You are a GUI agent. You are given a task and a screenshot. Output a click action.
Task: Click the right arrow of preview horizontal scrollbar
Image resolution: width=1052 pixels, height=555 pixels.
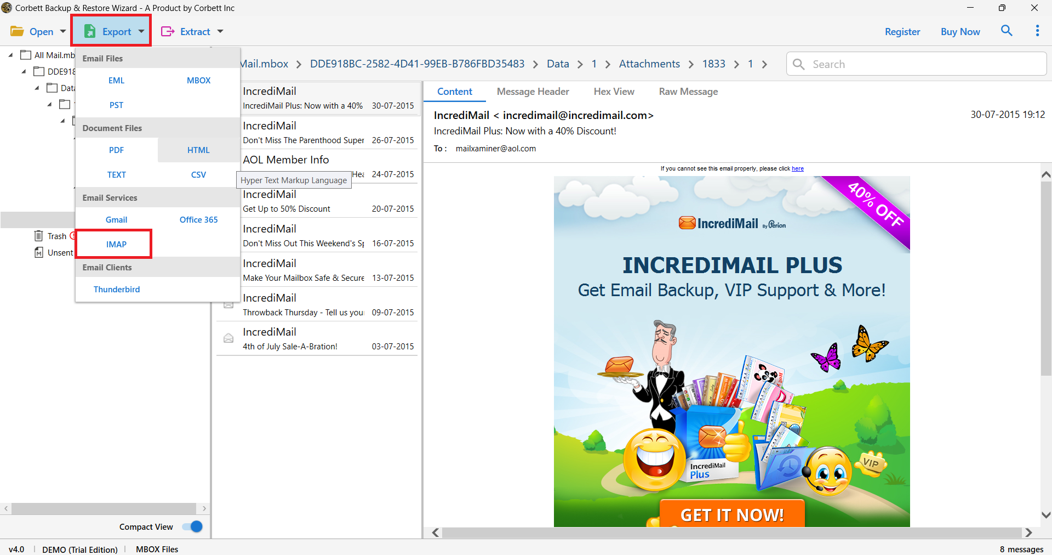(x=1028, y=533)
